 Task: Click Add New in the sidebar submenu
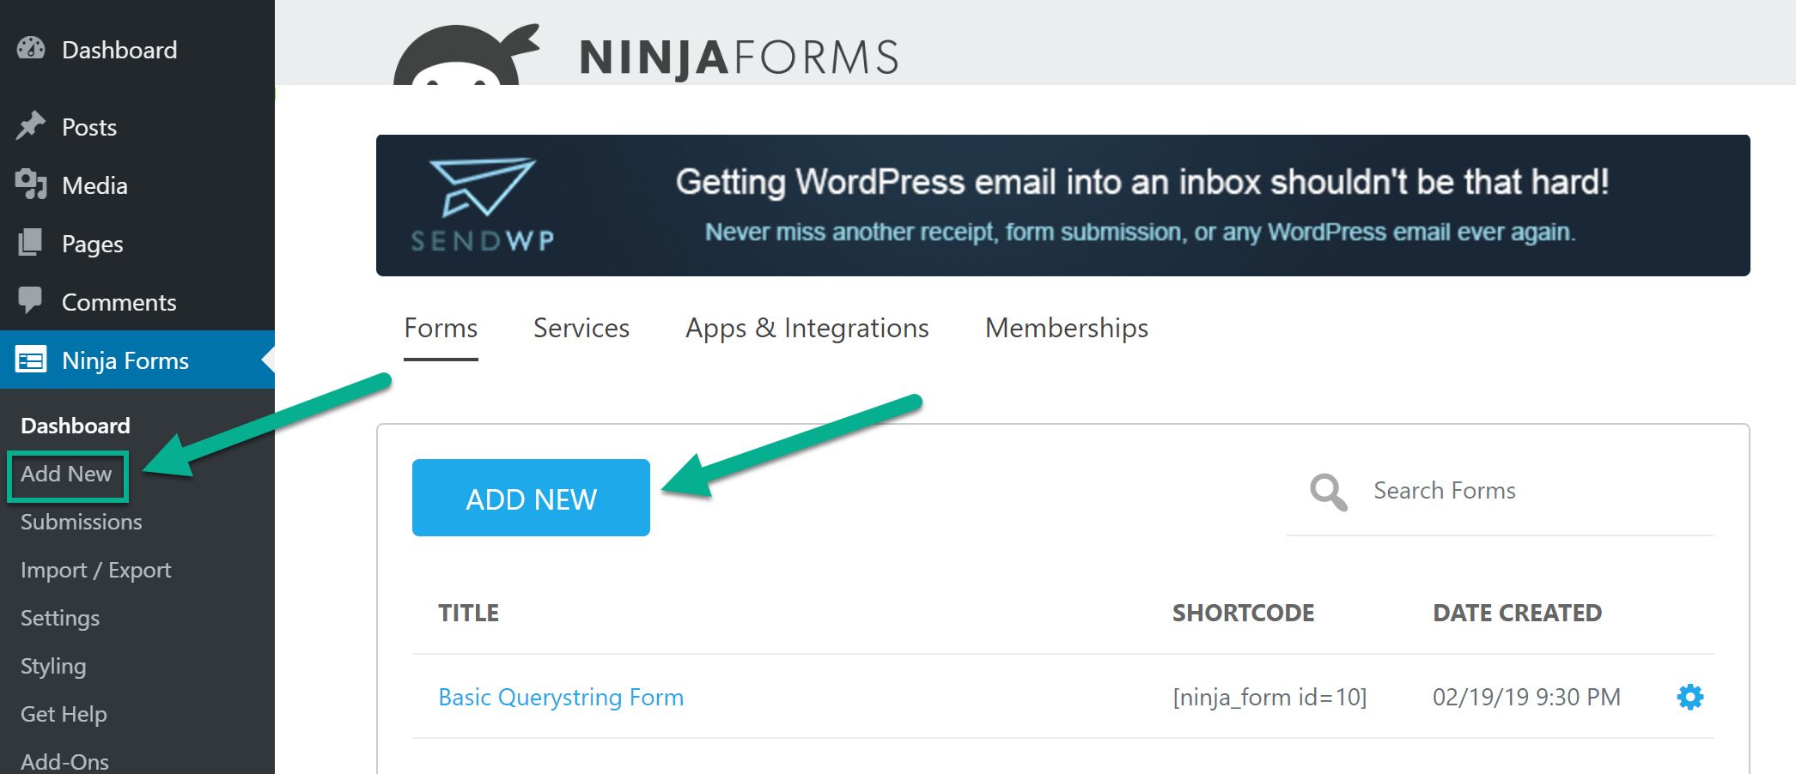pos(66,475)
